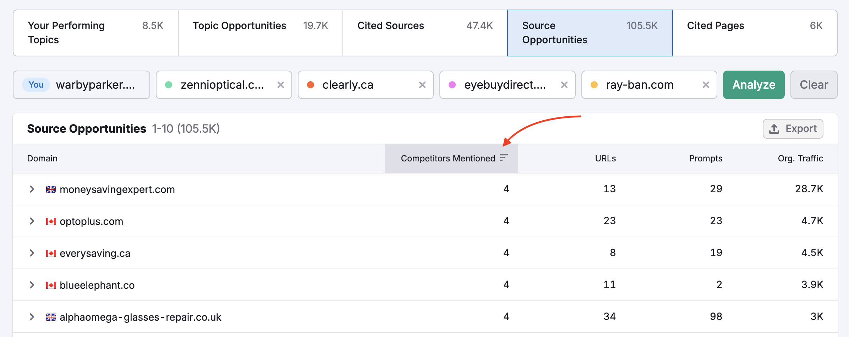Image resolution: width=849 pixels, height=337 pixels.
Task: Expand the blueelephant.co row
Action: coord(32,285)
